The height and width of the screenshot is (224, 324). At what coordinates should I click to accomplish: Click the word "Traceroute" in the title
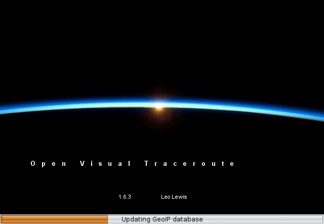(x=190, y=164)
